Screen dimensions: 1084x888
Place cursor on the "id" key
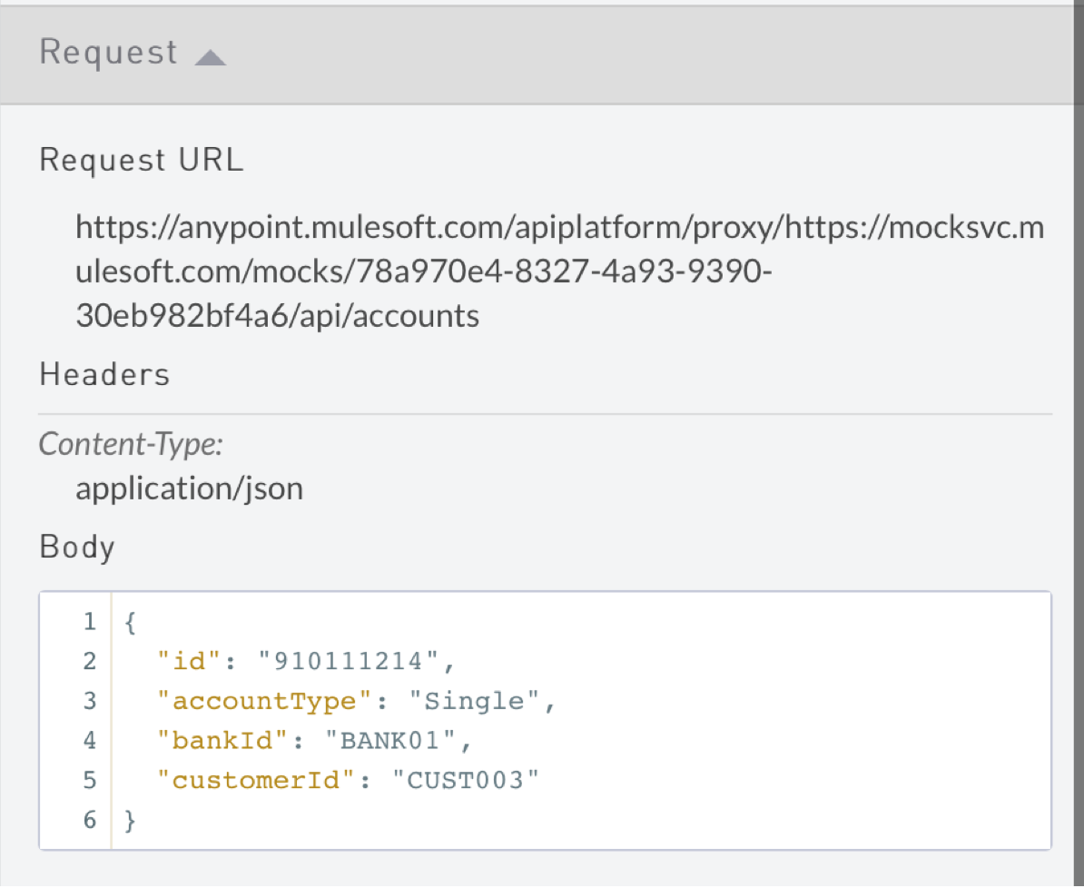(x=189, y=661)
